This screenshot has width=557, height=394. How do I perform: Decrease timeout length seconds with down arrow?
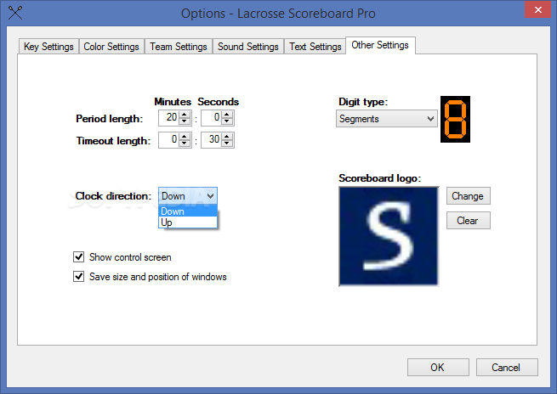pyautogui.click(x=227, y=144)
